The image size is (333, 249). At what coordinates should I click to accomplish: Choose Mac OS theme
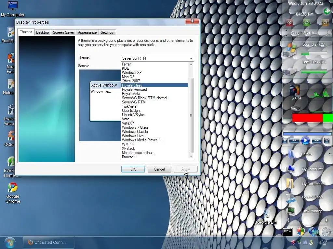pos(155,77)
